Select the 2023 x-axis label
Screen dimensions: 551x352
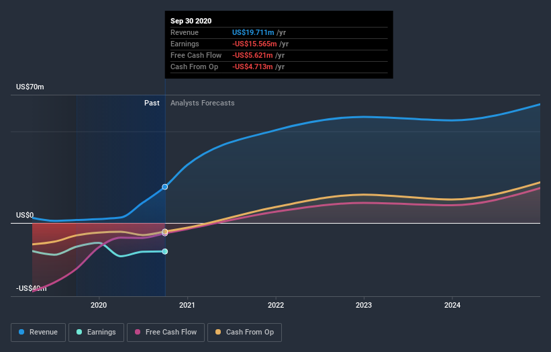364,305
